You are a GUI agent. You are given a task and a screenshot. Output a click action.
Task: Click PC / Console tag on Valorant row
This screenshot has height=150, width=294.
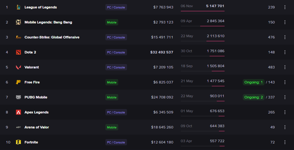coord(116,67)
